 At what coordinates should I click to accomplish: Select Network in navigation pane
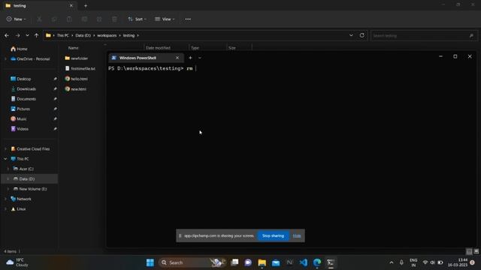(x=23, y=199)
